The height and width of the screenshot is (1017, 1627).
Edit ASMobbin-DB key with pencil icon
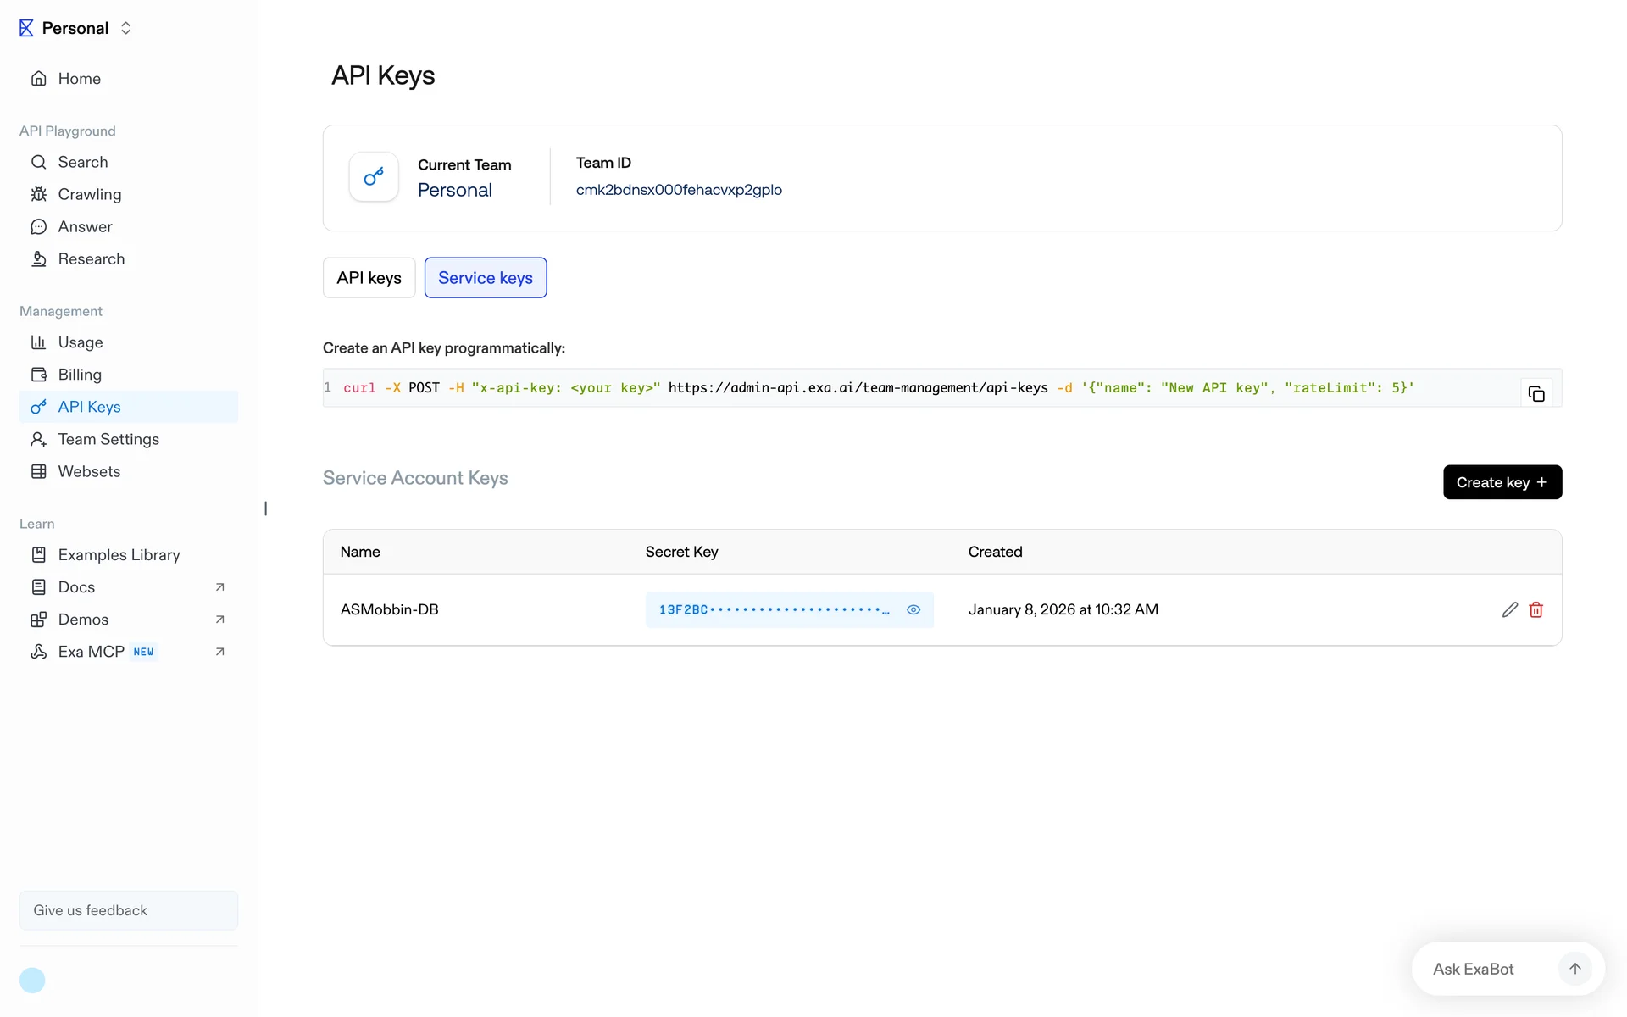pyautogui.click(x=1509, y=609)
